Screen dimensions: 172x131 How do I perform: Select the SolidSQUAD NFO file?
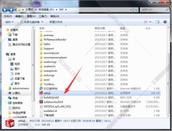(51, 97)
